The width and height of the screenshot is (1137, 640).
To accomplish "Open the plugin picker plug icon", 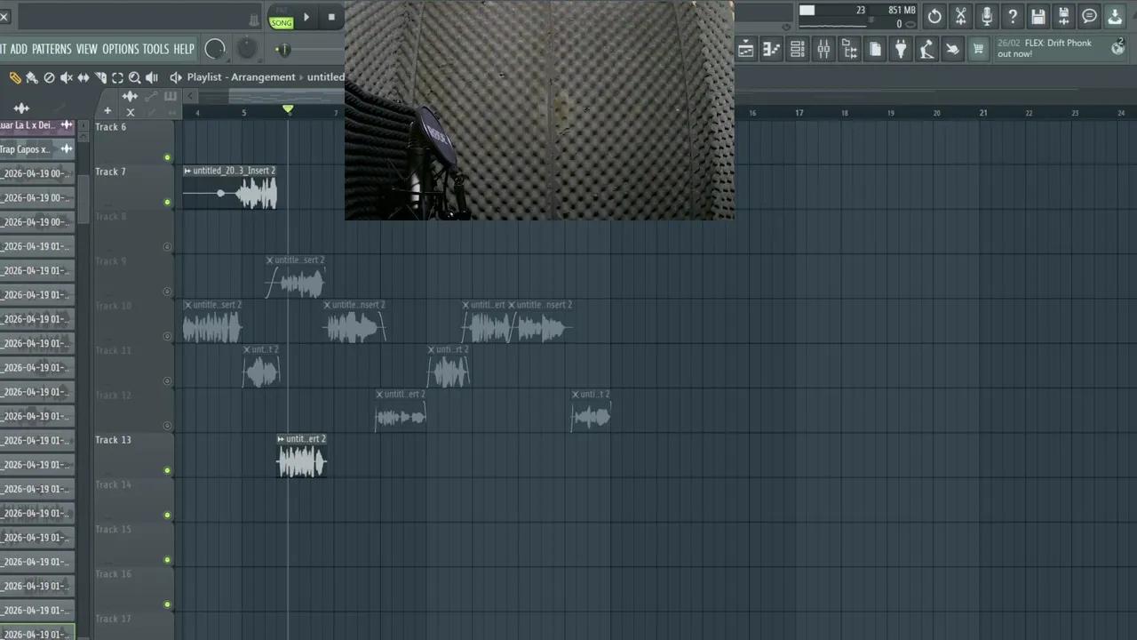I will click(x=901, y=49).
